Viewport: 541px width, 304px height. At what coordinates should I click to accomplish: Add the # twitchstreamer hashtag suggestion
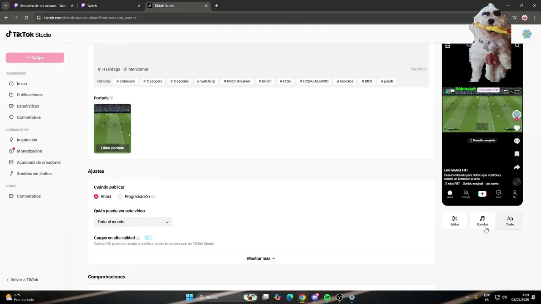[237, 81]
